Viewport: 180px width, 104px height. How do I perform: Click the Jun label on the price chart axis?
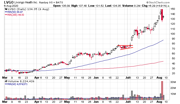[x=96, y=78]
